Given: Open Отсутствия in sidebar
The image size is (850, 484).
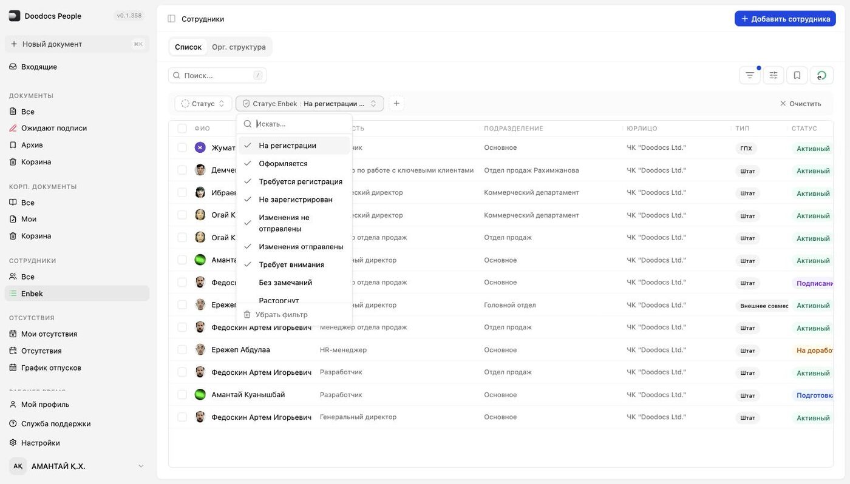Looking at the screenshot, I should 76,351.
